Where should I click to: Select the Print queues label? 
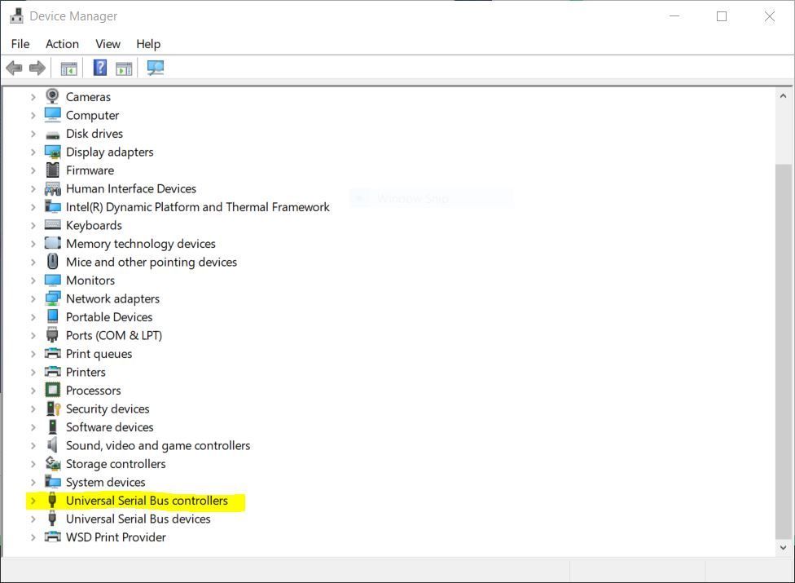99,354
